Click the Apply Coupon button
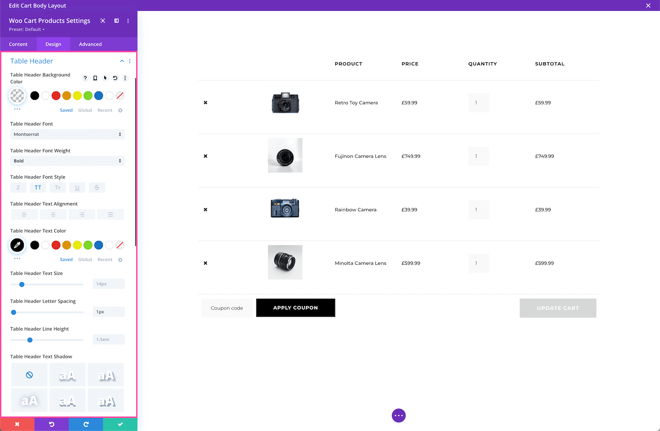660x431 pixels. (x=295, y=308)
